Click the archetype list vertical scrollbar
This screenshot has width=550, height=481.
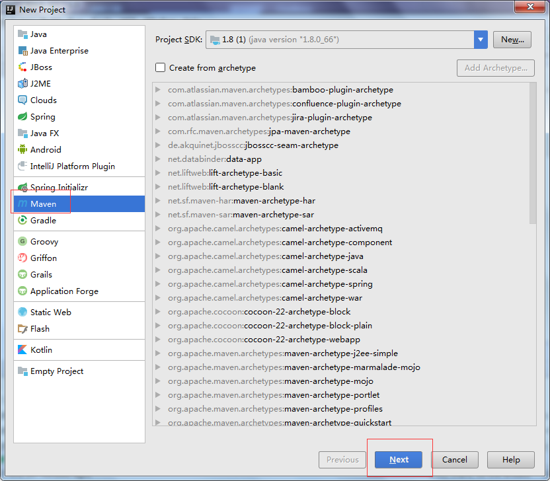533,153
